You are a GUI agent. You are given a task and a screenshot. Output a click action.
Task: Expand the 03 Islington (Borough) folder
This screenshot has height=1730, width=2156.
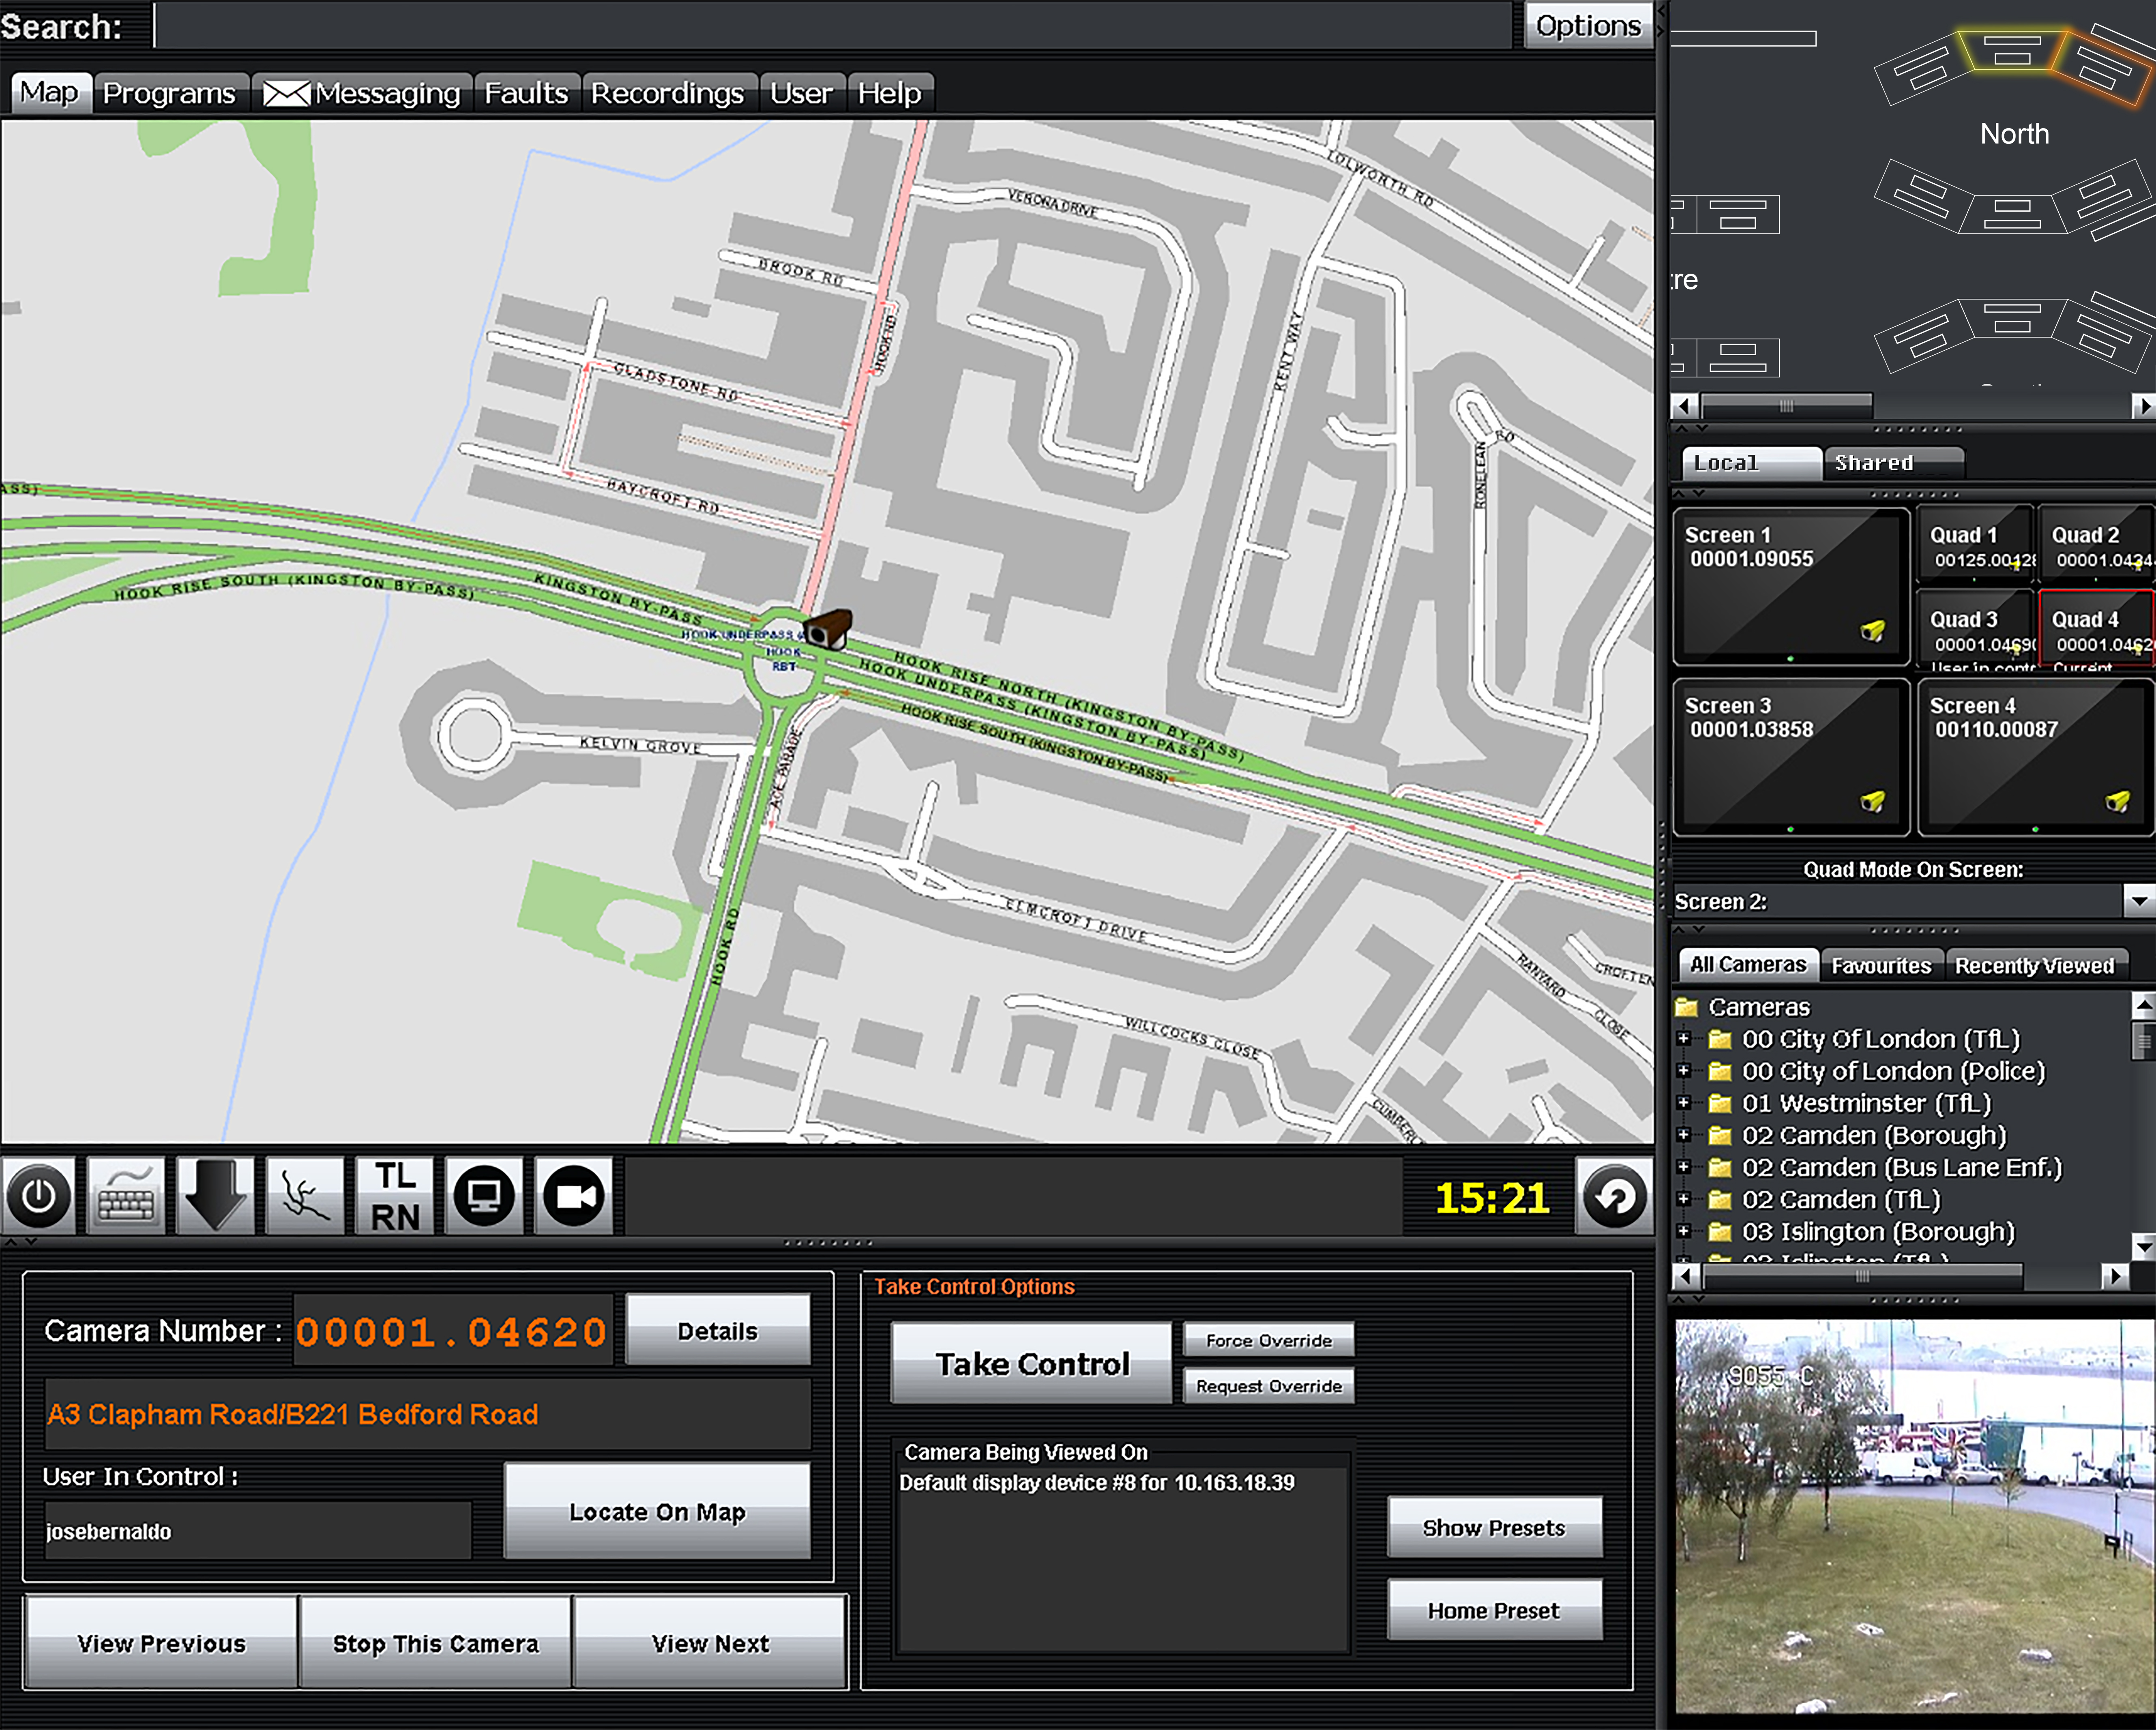tap(1684, 1231)
